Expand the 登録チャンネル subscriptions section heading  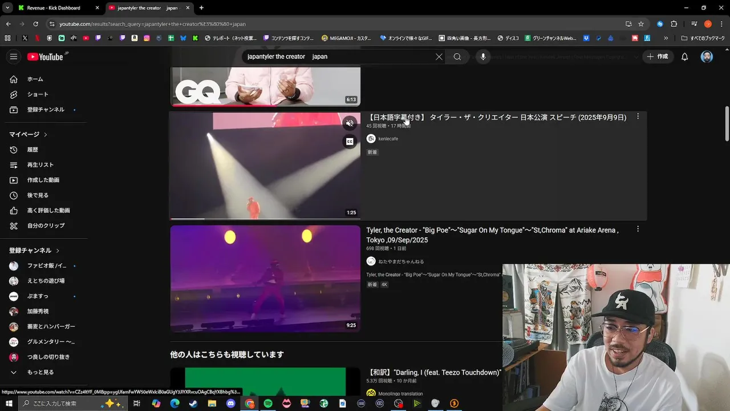[34, 251]
